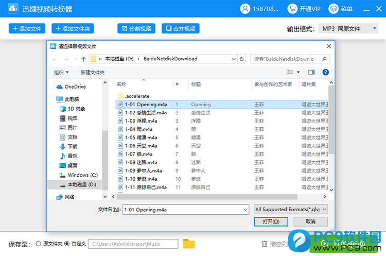The height and width of the screenshot is (256, 386).
Task: Change the file view layout icon
Action: pos(290,72)
